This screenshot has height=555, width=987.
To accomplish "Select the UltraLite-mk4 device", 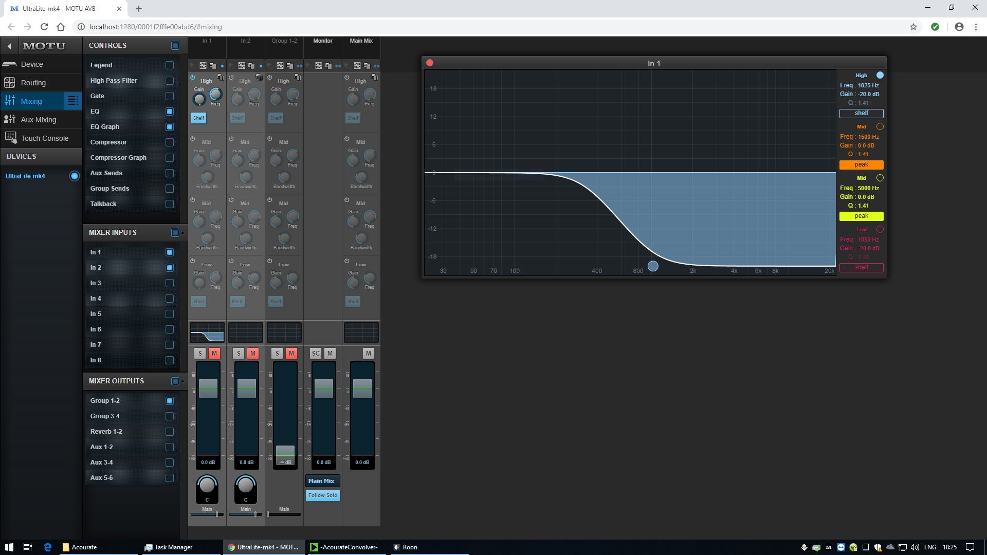I will [26, 176].
